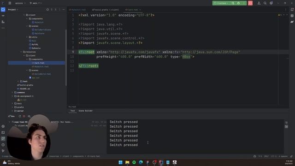Image resolution: width=295 pixels, height=166 pixels.
Task: Open Search Everywhere magnifier icon
Action: 265,3
